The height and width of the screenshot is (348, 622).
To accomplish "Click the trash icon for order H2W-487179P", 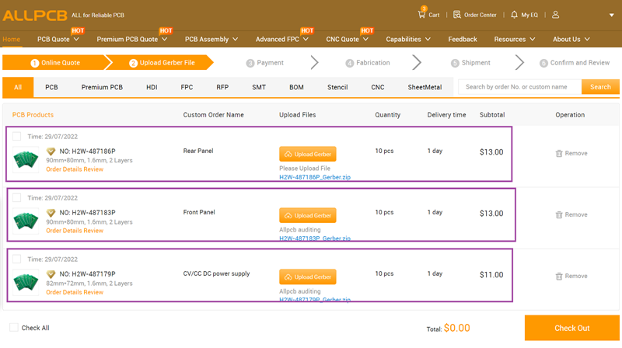I will click(x=559, y=277).
